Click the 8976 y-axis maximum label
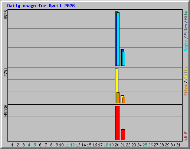 pyautogui.click(x=6, y=15)
